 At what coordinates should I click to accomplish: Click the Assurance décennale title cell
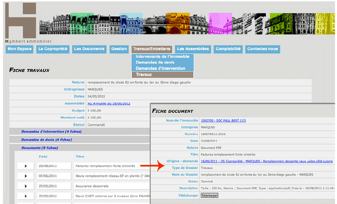112,186
